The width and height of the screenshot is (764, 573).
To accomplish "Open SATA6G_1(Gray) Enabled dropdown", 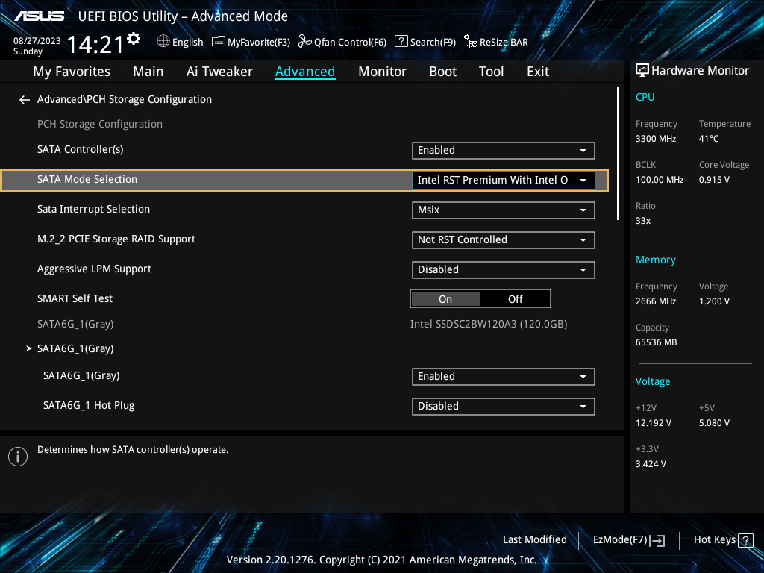I will coord(504,377).
